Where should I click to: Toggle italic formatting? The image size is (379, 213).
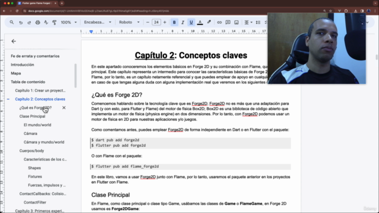[x=183, y=22]
